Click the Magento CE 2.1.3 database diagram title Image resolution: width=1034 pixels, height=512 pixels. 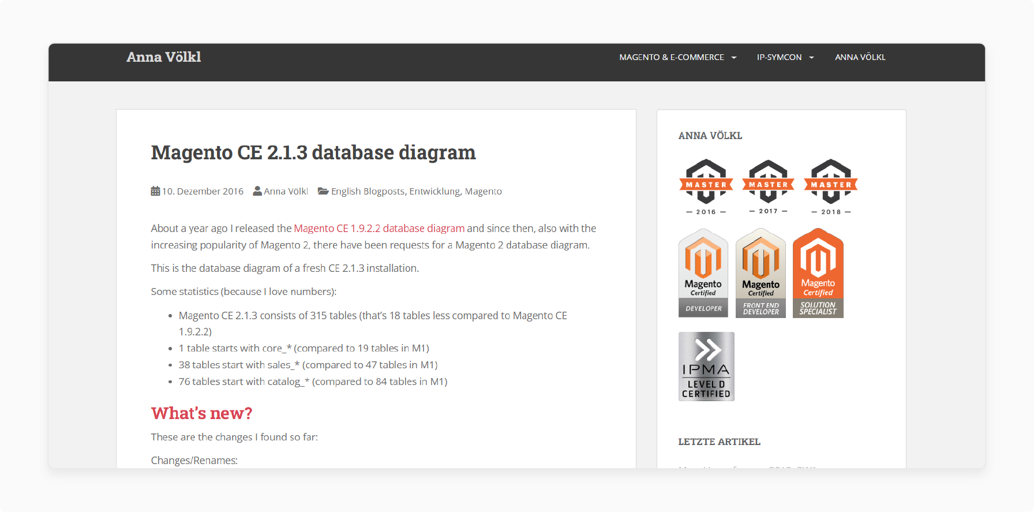313,152
